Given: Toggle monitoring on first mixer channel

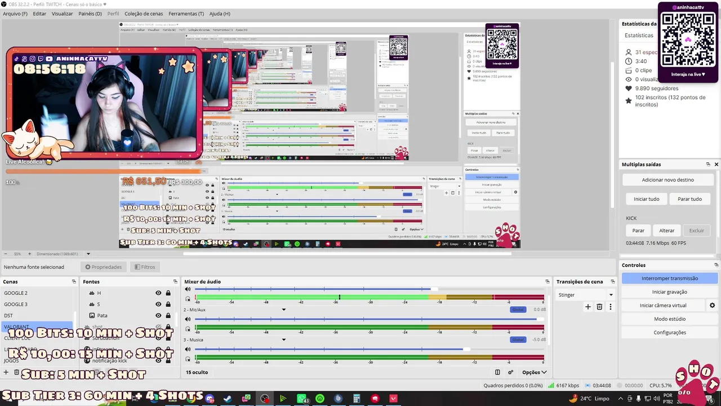Looking at the screenshot, I should click(188, 298).
